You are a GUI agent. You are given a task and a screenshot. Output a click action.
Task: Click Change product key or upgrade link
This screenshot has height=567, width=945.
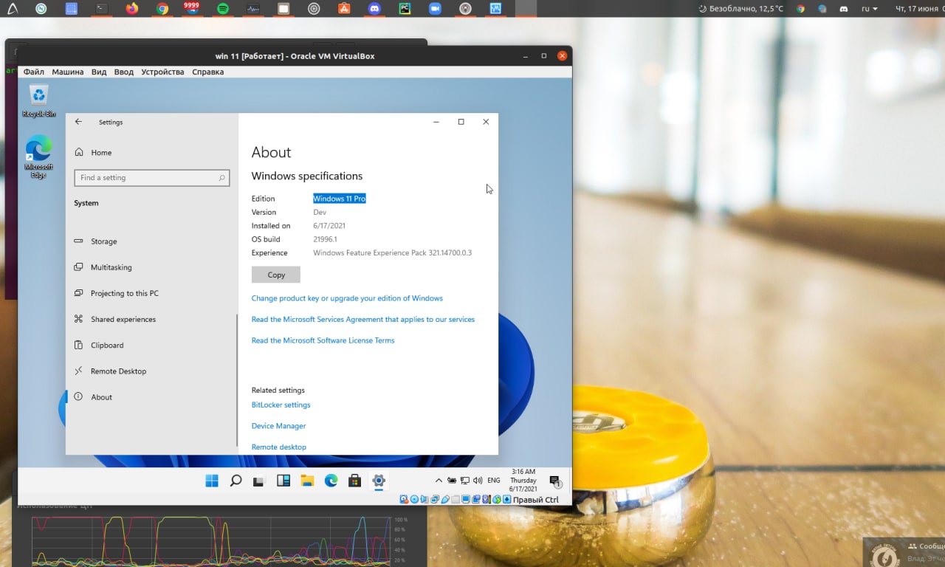coord(347,298)
